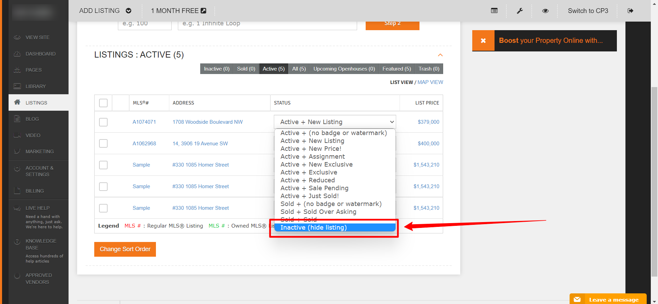
Task: Click the sign-out icon in top bar
Action: pos(630,11)
